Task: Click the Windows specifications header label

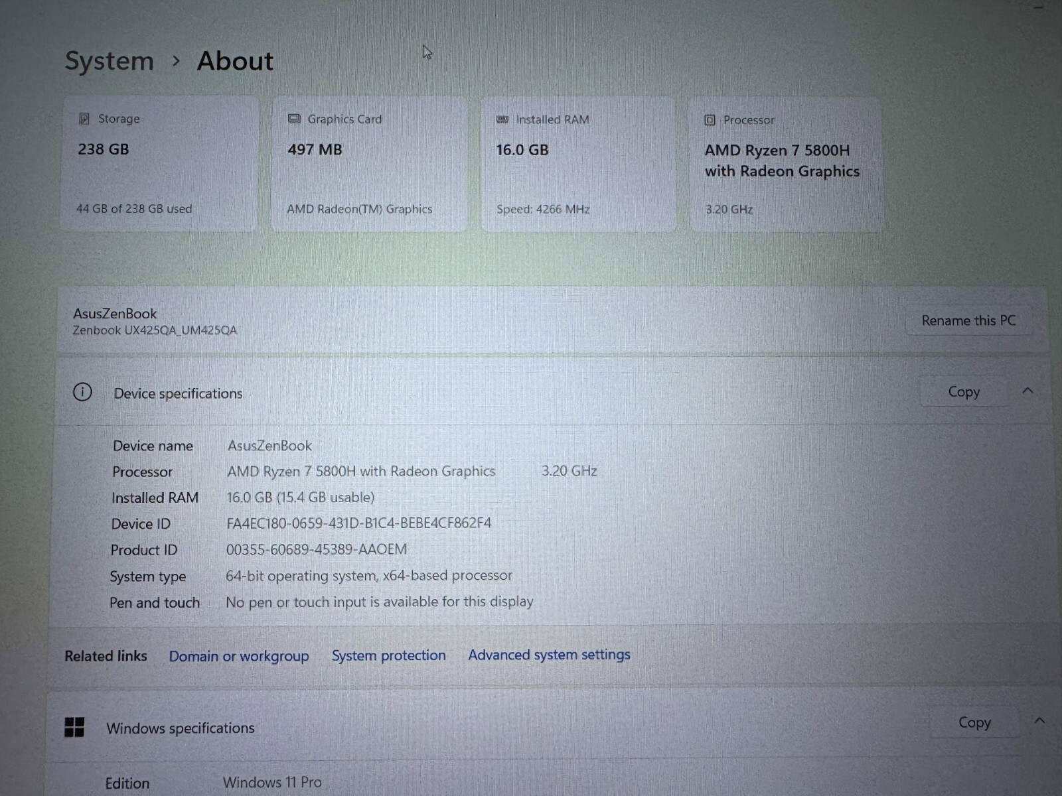Action: point(181,728)
